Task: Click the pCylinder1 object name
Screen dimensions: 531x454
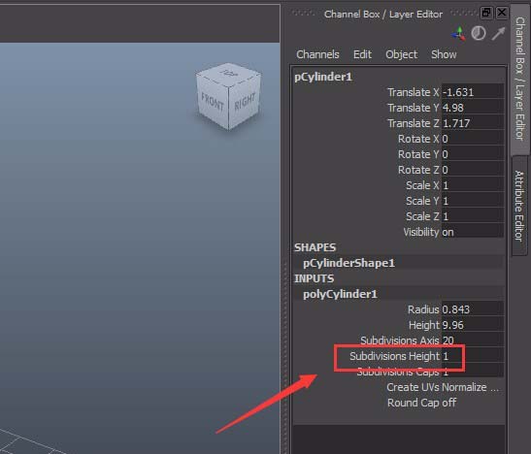Action: (323, 77)
